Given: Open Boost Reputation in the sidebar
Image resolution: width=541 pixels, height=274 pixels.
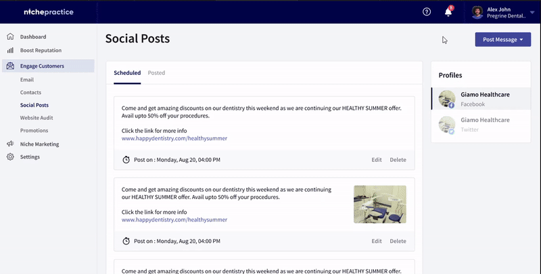Looking at the screenshot, I should click(41, 50).
